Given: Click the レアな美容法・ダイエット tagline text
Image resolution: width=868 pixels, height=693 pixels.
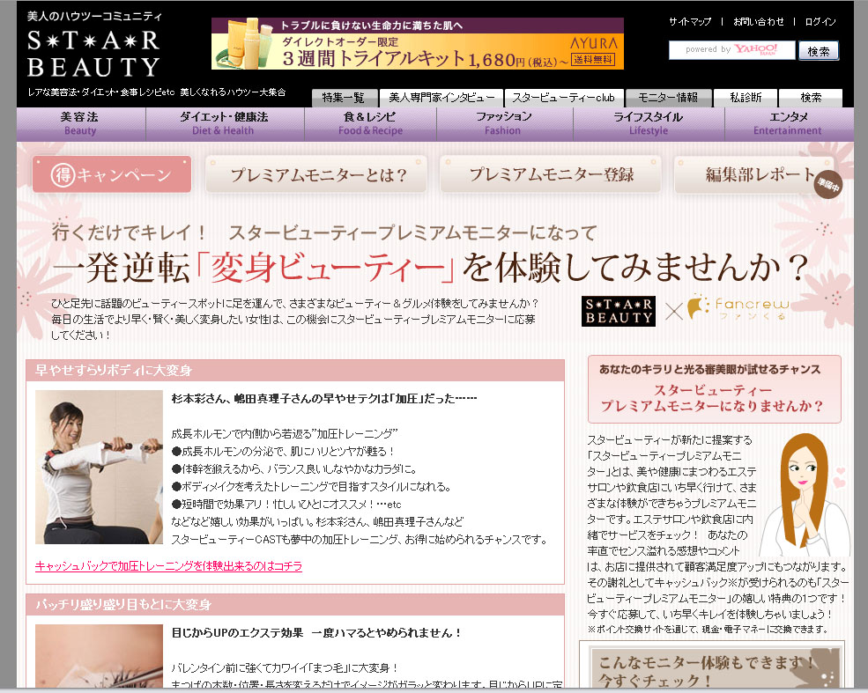Looking at the screenshot, I should tap(157, 92).
